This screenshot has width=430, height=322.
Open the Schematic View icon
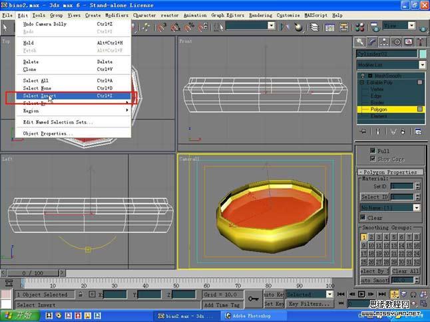343,27
